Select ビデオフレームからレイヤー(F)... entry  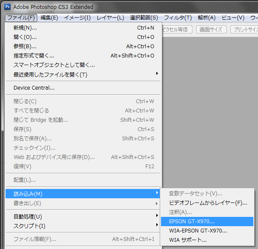tap(207, 203)
